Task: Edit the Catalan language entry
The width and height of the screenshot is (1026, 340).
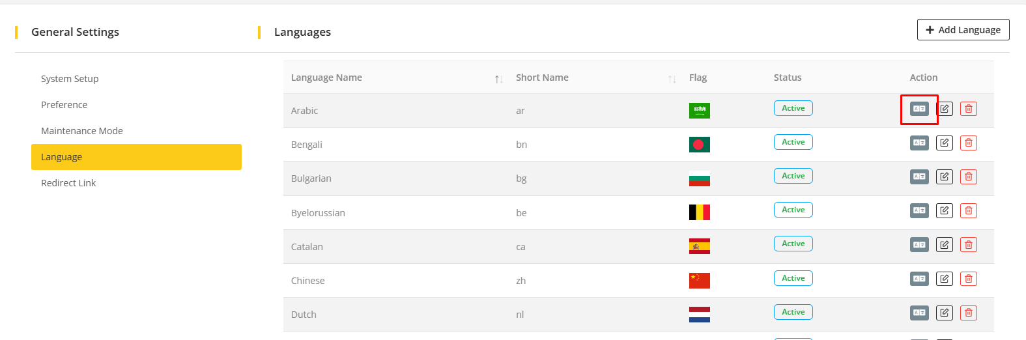Action: pyautogui.click(x=944, y=244)
